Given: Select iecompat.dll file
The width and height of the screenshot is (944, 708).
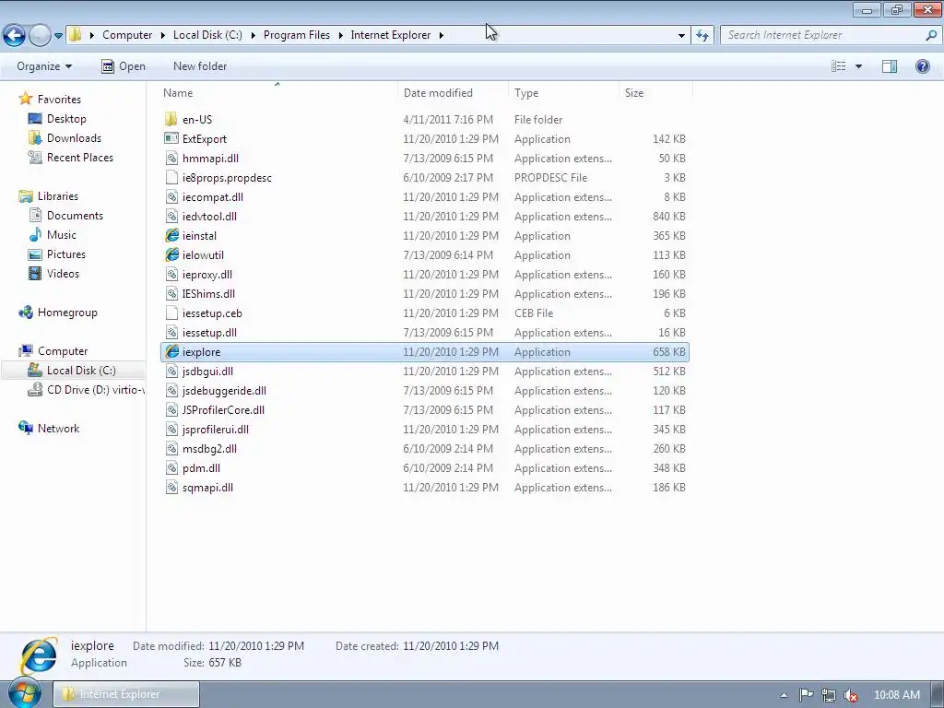Looking at the screenshot, I should [x=213, y=197].
